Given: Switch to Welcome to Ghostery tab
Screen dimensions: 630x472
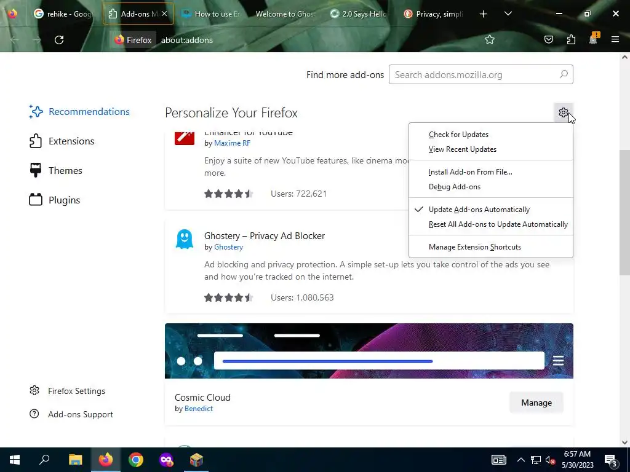Looking at the screenshot, I should point(285,14).
